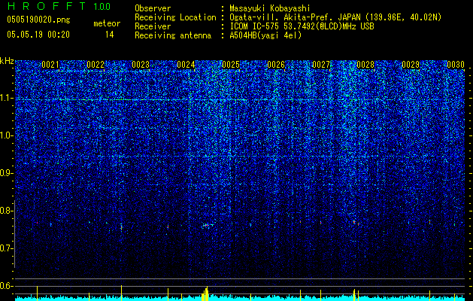Click the 0030 time marker

coord(456,65)
